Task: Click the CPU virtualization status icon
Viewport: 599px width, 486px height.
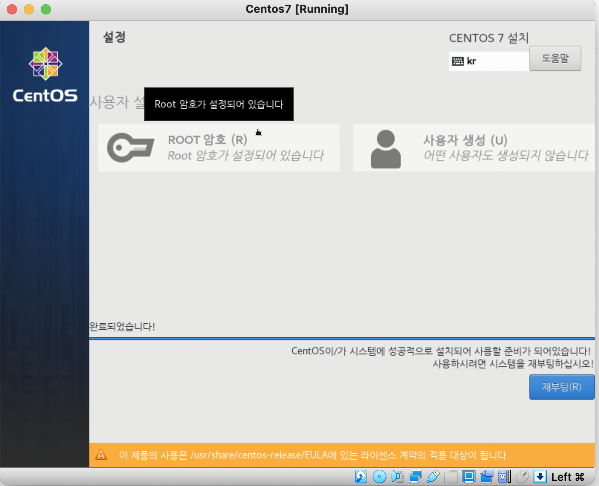Action: (x=504, y=477)
